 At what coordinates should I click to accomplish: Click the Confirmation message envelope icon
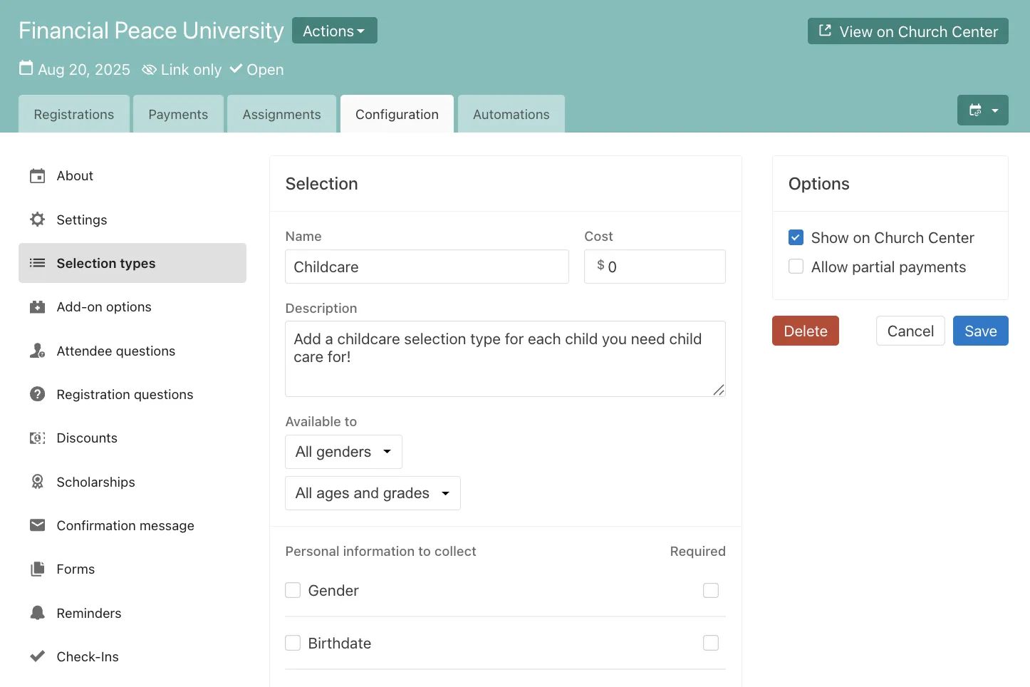pos(37,525)
